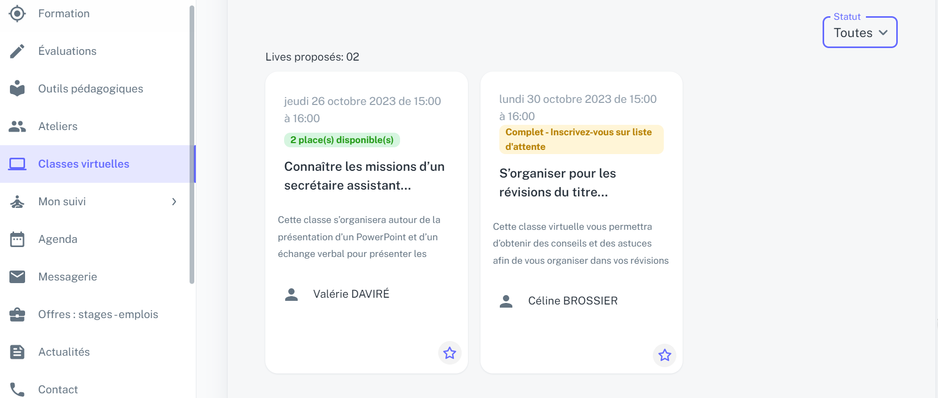938x398 pixels.
Task: Open Outils pédagogiques book icon
Action: coord(17,88)
